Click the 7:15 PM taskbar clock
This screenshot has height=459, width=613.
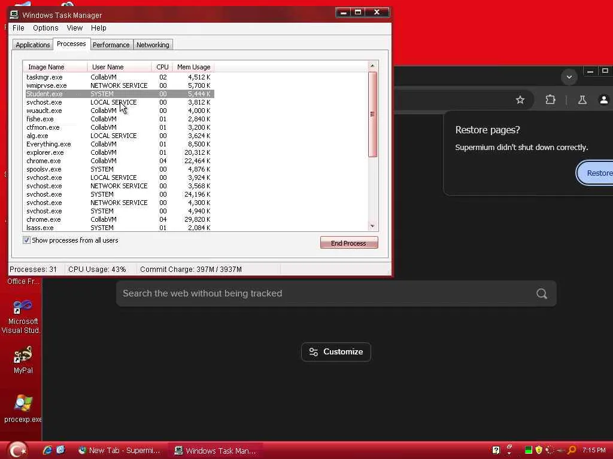click(594, 450)
